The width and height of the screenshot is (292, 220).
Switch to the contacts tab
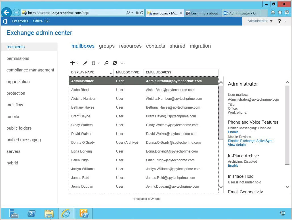(156, 46)
